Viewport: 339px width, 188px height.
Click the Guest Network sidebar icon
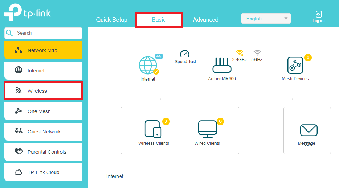point(18,131)
